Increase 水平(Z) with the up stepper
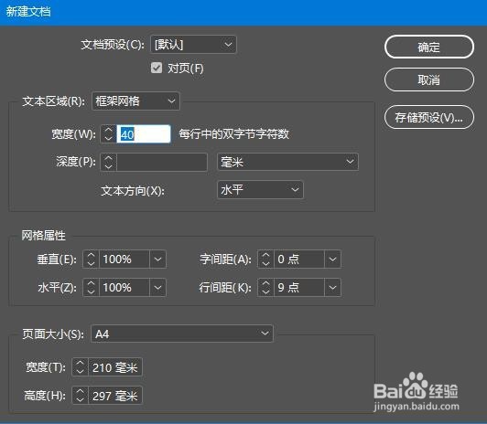 click(x=91, y=283)
